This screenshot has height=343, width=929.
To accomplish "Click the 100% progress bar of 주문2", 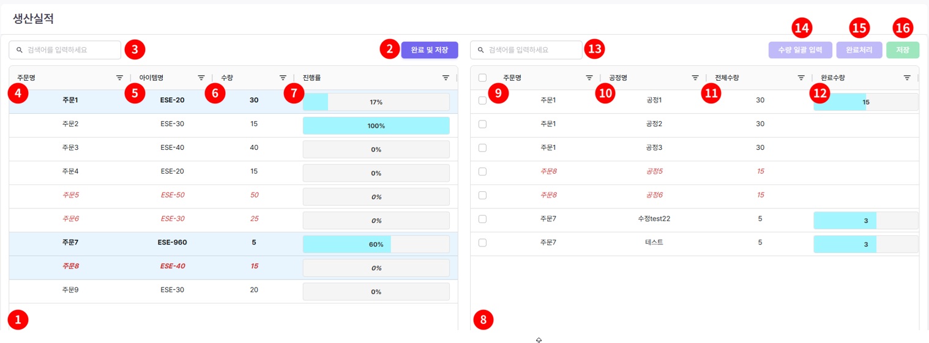I will coord(376,126).
